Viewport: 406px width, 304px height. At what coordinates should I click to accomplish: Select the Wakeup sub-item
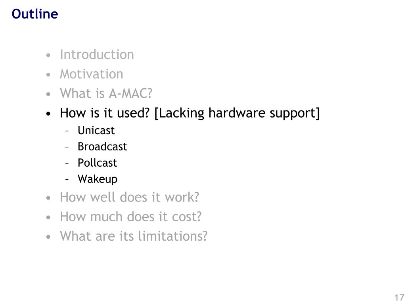98,179
